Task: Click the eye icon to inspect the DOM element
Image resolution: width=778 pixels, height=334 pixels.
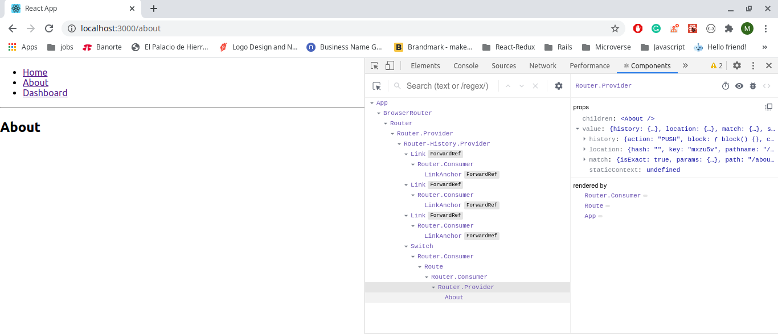Action: coord(739,85)
